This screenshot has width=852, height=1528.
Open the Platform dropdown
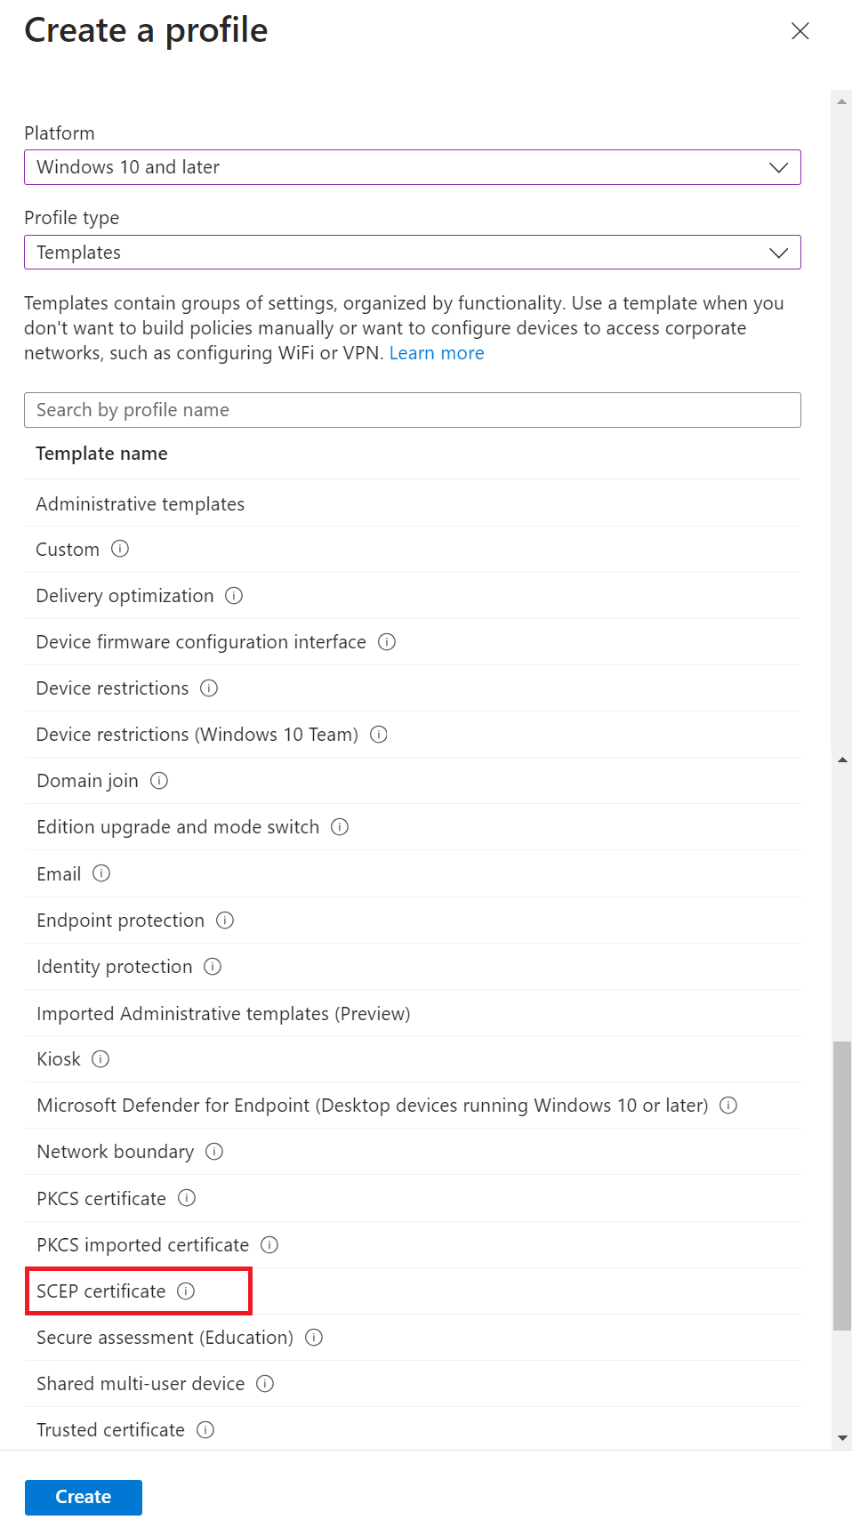click(412, 167)
